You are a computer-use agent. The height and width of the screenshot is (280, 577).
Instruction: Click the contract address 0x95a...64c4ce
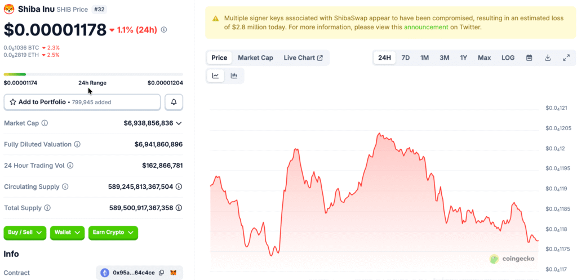click(x=134, y=273)
